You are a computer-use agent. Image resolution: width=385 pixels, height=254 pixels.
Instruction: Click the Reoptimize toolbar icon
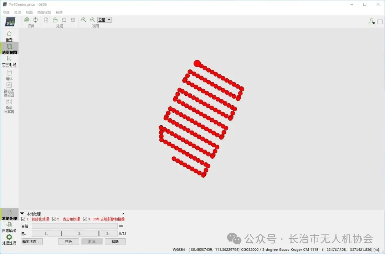coord(64,20)
